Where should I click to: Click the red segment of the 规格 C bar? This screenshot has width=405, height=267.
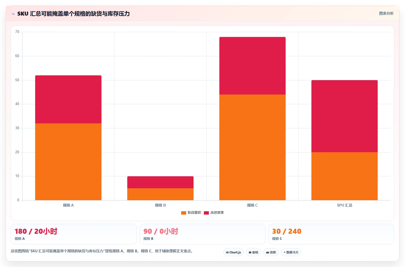tap(252, 66)
